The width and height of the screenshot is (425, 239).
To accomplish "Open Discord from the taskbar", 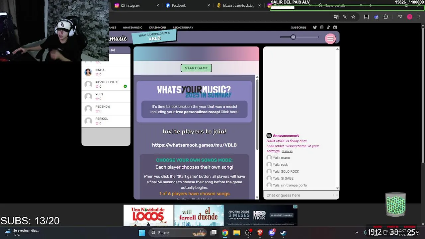I will point(272,233).
